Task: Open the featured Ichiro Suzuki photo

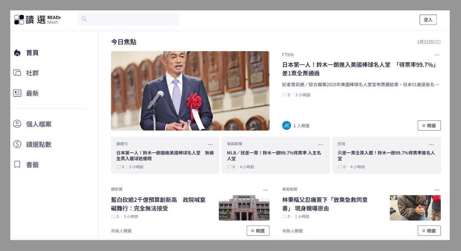Action: click(x=190, y=90)
